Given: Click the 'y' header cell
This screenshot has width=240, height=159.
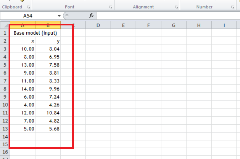Looking at the screenshot, I should pyautogui.click(x=48, y=41).
